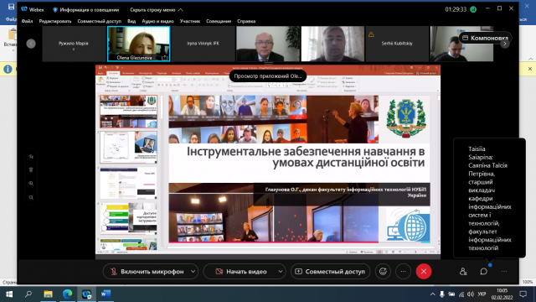End the meeting with the red X button
This screenshot has width=536, height=302.
pos(424,272)
